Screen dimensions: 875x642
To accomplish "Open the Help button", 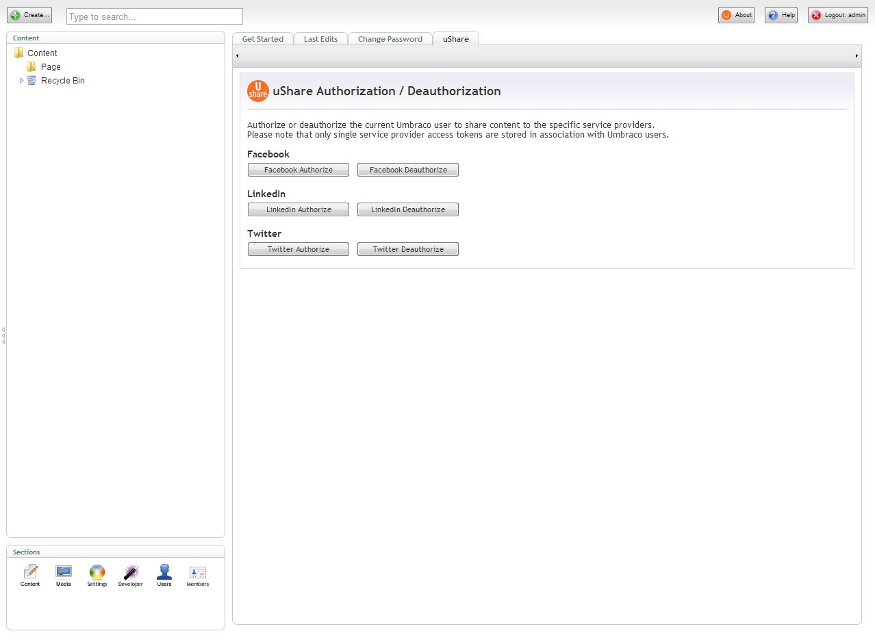I will (781, 15).
